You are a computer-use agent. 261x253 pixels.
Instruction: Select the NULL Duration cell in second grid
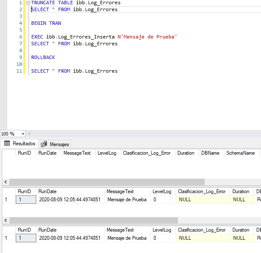tap(239, 200)
